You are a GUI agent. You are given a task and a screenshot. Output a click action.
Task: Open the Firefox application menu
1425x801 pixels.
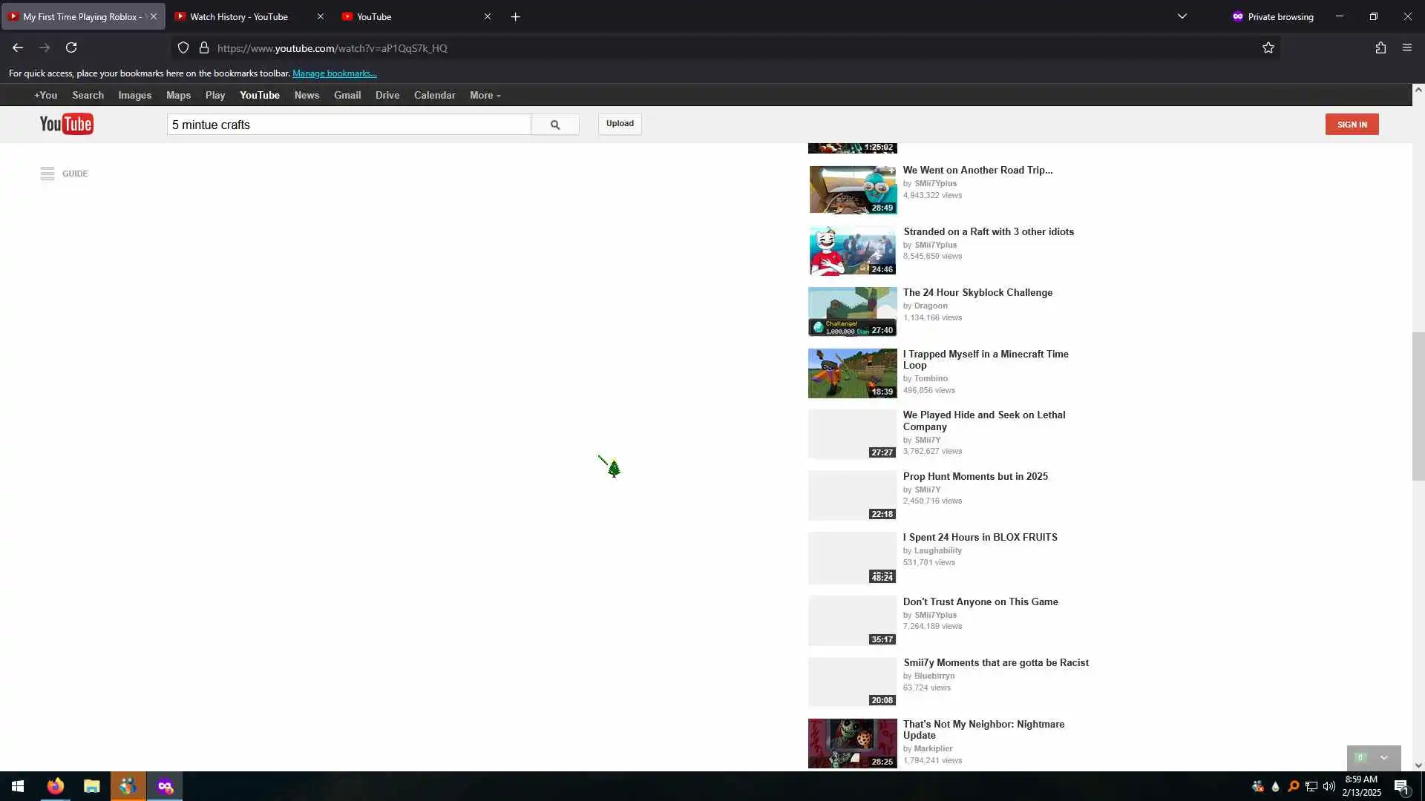pos(1407,48)
